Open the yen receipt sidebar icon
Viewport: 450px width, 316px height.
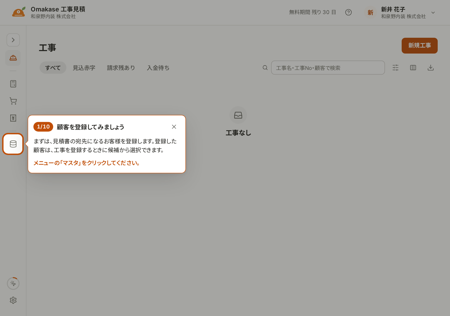click(x=13, y=118)
